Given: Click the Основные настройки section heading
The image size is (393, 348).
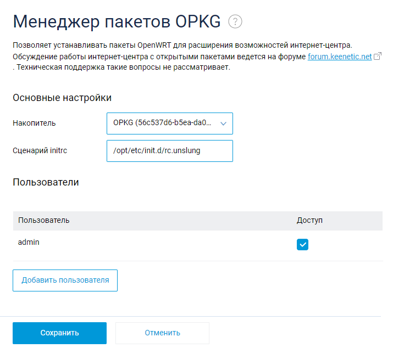Looking at the screenshot, I should coord(62,98).
